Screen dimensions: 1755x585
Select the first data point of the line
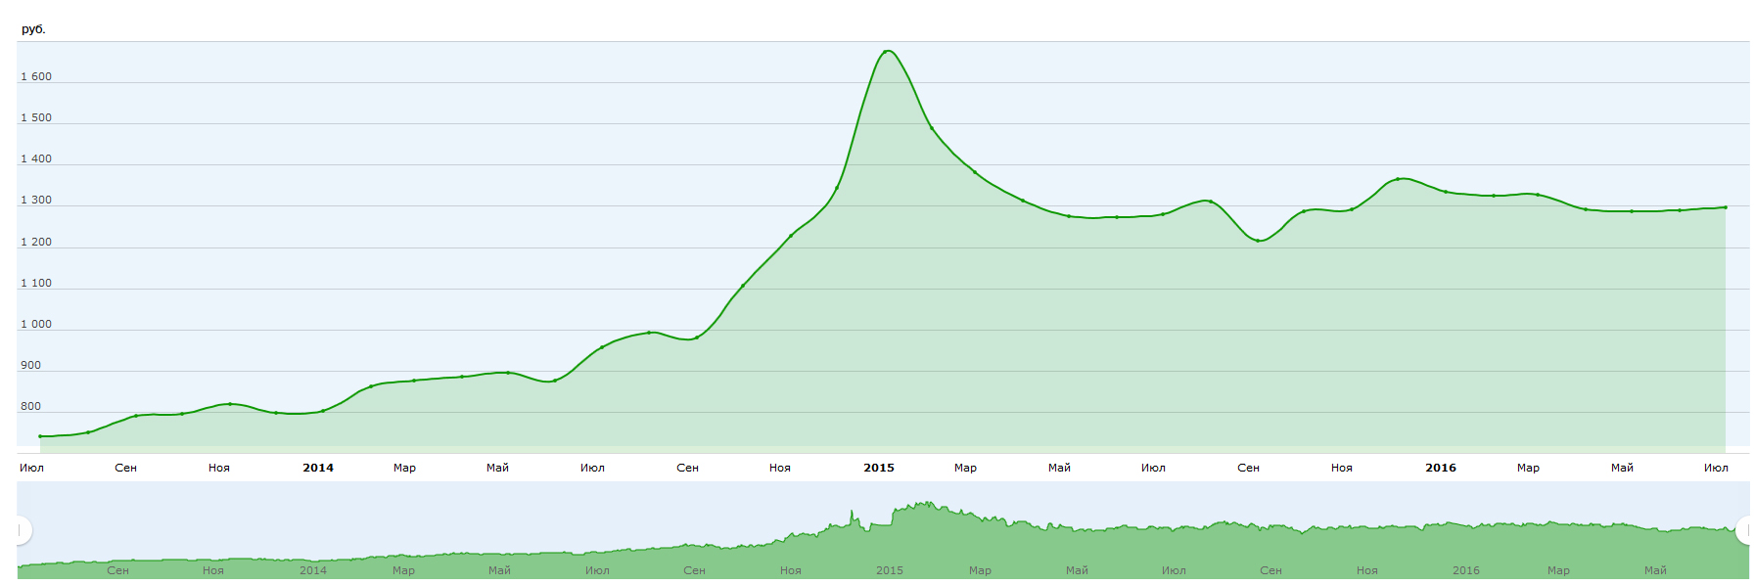click(x=40, y=436)
